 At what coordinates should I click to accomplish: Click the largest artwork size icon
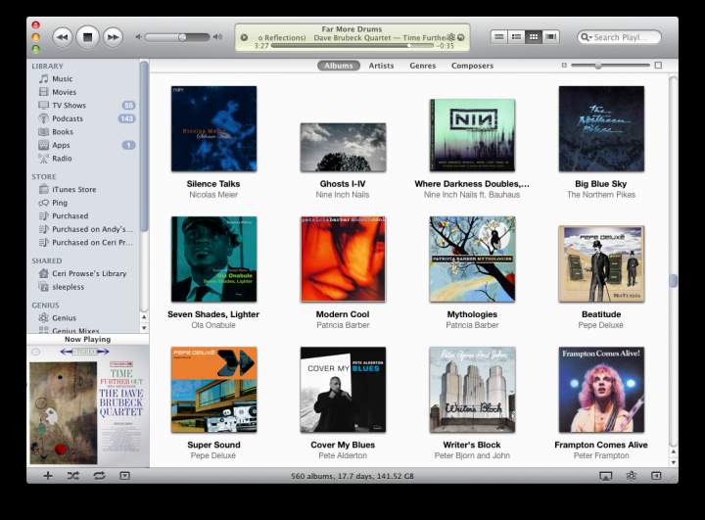(x=658, y=66)
